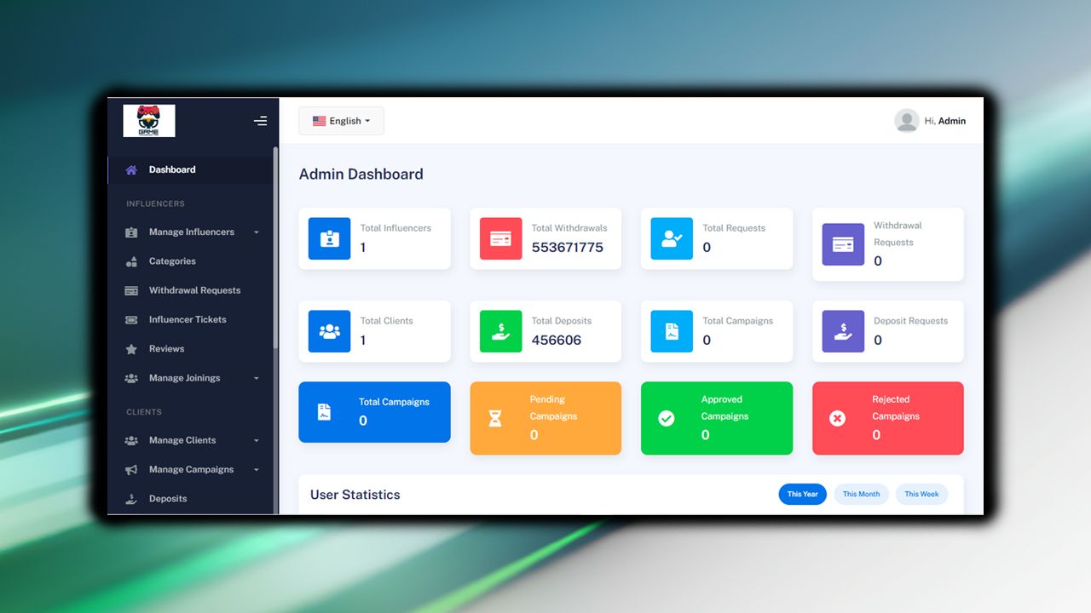
Task: Click the white-card Total Campaigns document icon
Action: click(672, 331)
